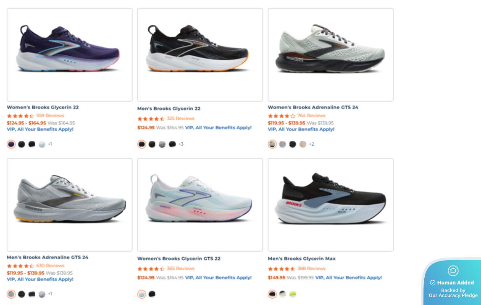This screenshot has height=305, width=481.
Task: Click star rating of Women's Brooks Adrenaline GTS 24
Action: [281, 116]
